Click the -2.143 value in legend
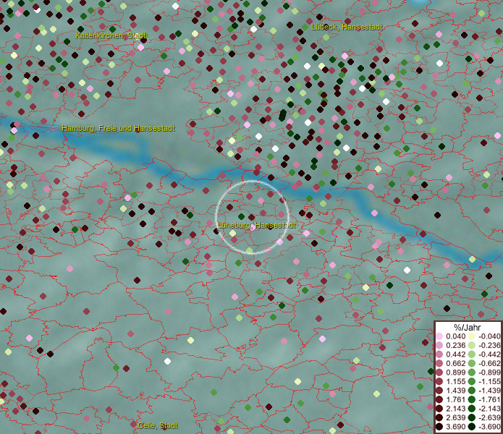This screenshot has height=434, width=503. tap(489, 409)
